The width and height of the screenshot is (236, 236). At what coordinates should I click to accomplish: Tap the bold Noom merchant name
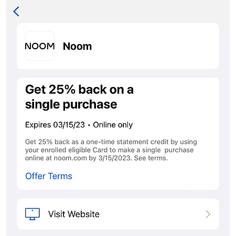click(x=77, y=46)
